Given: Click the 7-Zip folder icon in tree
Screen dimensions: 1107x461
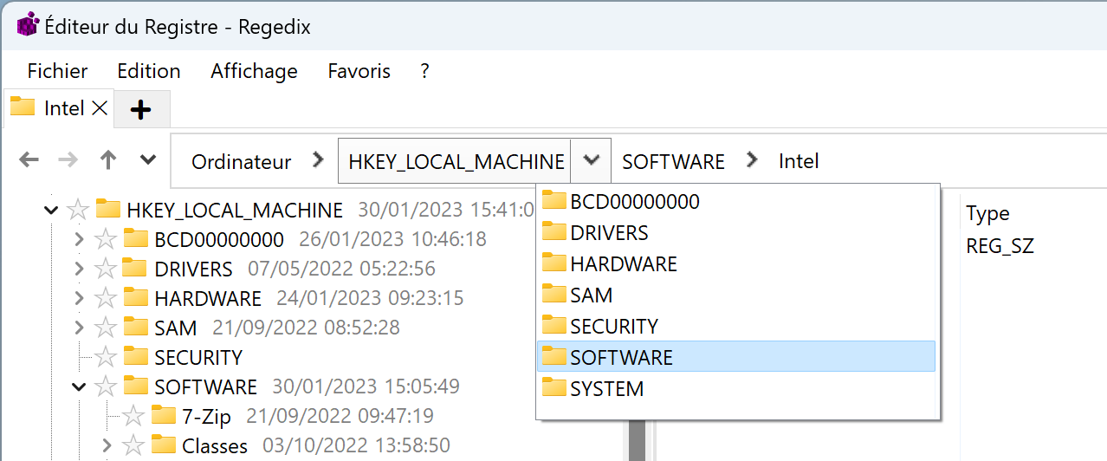Looking at the screenshot, I should click(163, 415).
